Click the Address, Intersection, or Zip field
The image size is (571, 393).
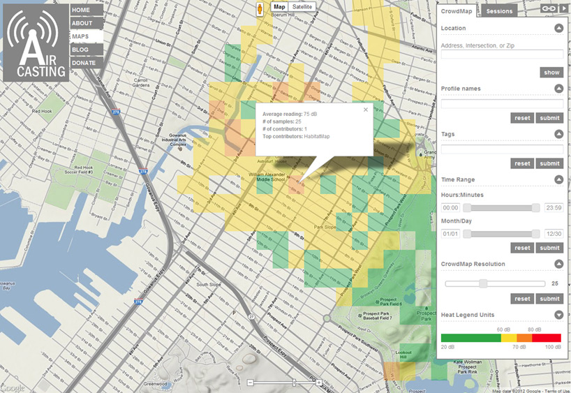[502, 54]
